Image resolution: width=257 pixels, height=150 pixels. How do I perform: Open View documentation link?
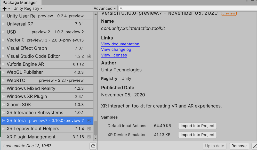(120, 44)
